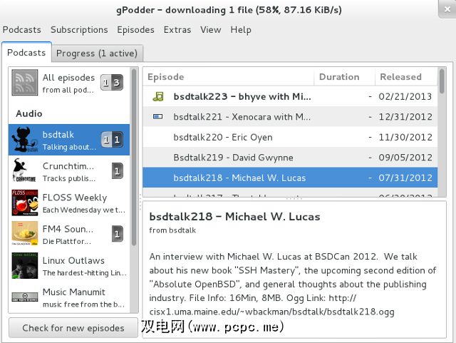The width and height of the screenshot is (456, 343).
Task: Select episode bsdtalk223 - bhyve
Action: tap(290, 96)
